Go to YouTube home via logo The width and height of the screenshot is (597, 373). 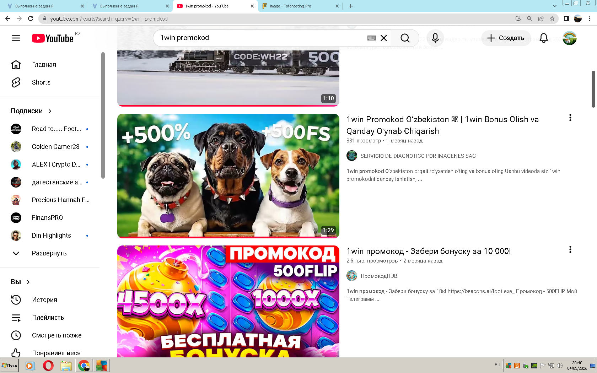[x=53, y=38]
